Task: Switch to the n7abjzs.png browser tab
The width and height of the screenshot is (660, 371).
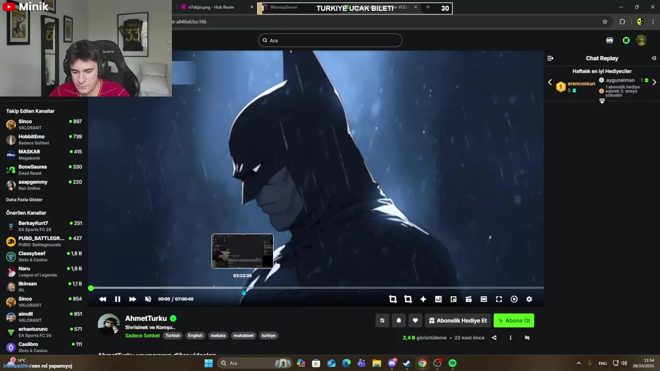Action: (211, 7)
